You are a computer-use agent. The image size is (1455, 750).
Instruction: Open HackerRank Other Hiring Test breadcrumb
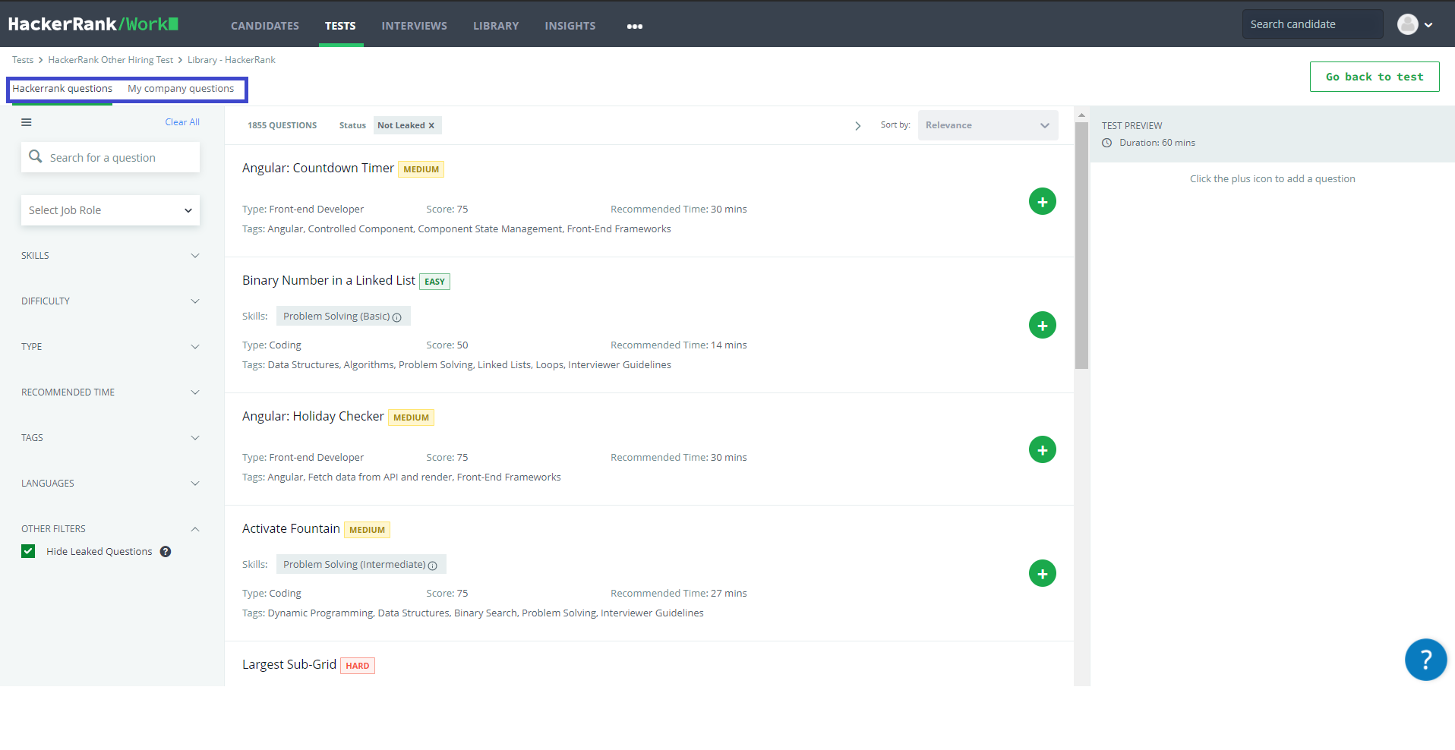(111, 60)
